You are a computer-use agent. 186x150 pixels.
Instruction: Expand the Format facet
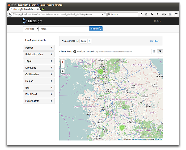[x=39, y=48]
